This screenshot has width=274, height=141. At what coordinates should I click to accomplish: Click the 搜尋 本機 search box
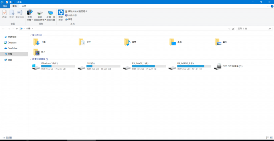254,29
